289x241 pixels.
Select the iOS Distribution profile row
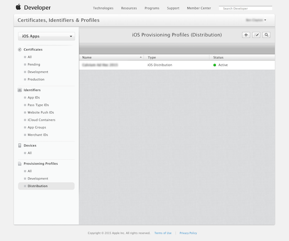pyautogui.click(x=177, y=65)
